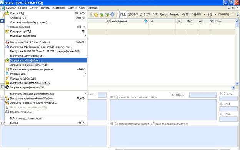Viewport: 240px width, 150px height.
Task: Click the folder with green arrow toolbar icon
Action: point(102,15)
